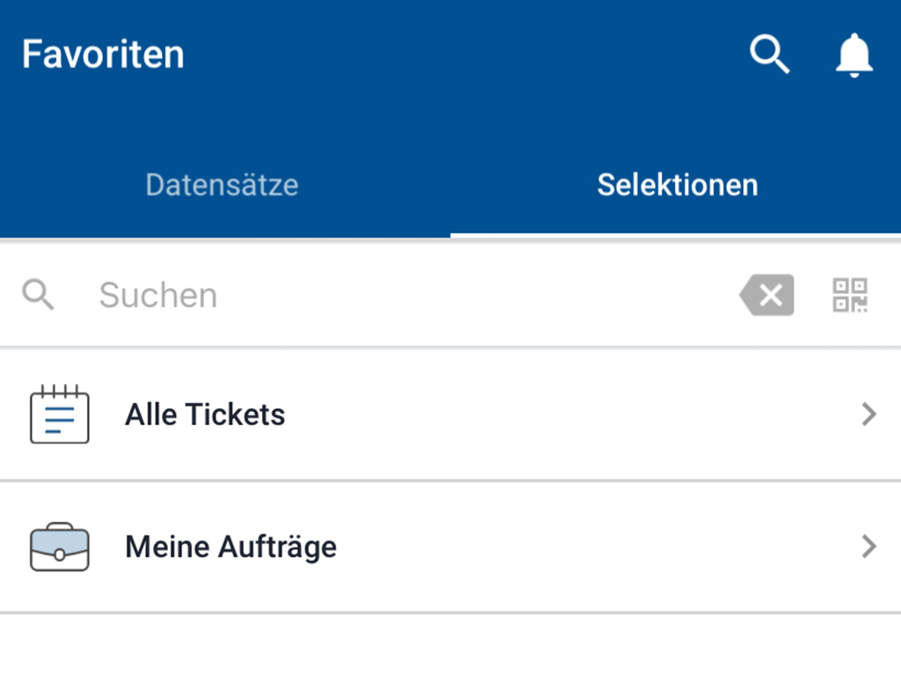Switch to the Datensätze tab

pyautogui.click(x=222, y=185)
